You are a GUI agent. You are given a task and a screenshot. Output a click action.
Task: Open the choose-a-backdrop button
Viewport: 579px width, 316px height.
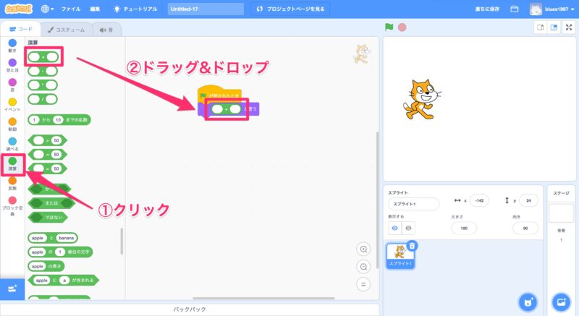coord(560,301)
